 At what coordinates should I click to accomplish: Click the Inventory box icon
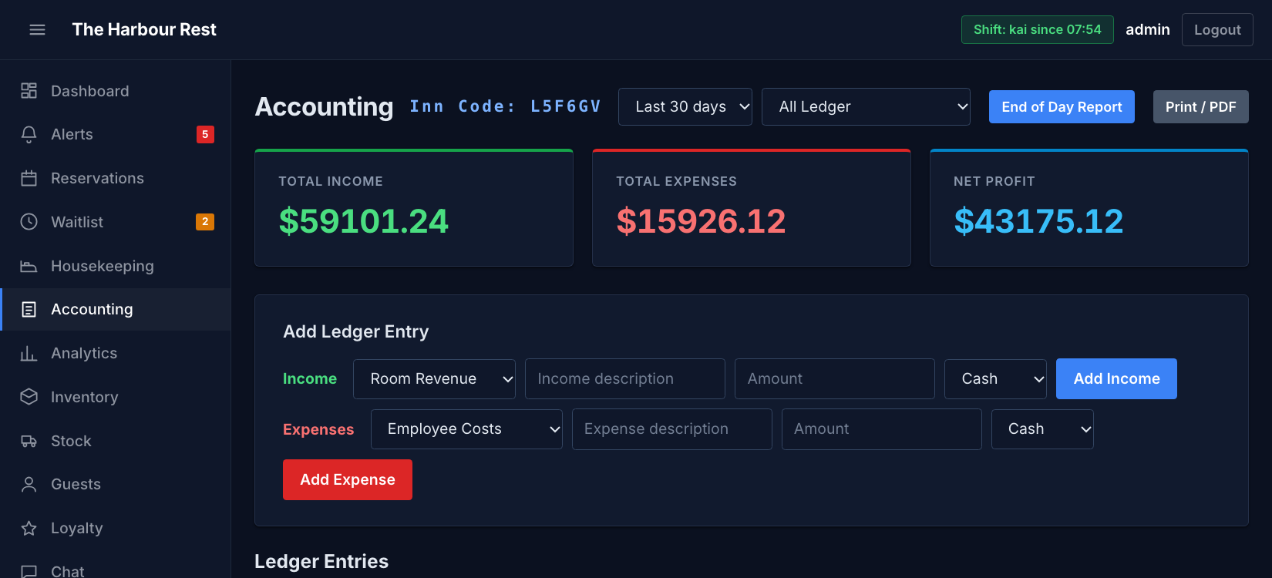(29, 397)
